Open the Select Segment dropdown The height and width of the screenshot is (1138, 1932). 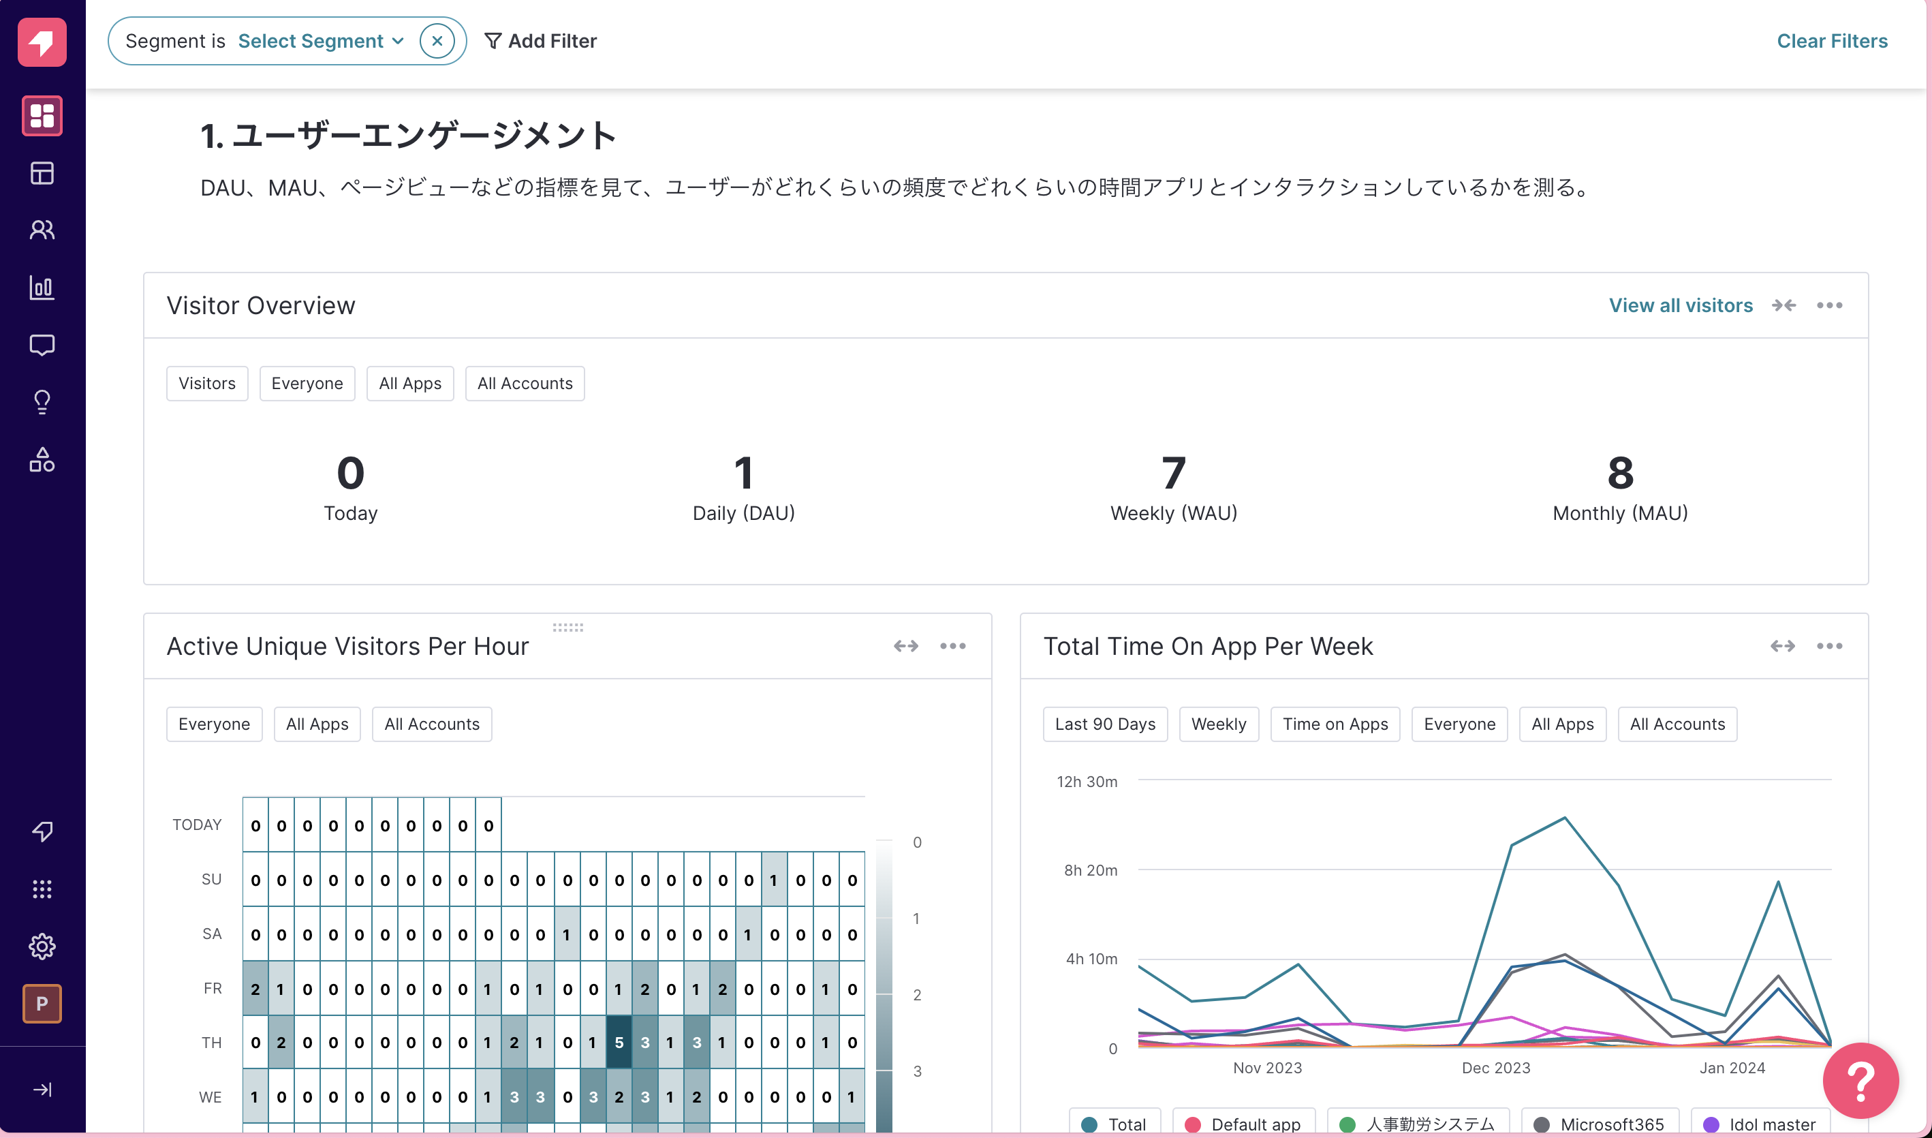[x=320, y=41]
